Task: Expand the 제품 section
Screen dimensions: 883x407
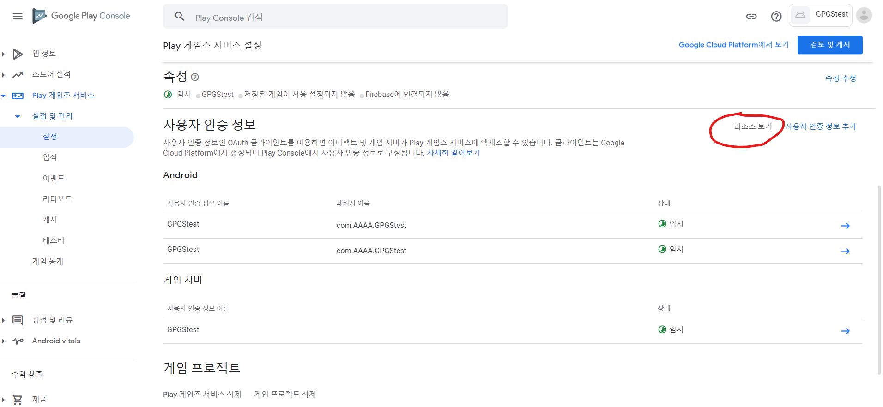Action: click(3, 400)
